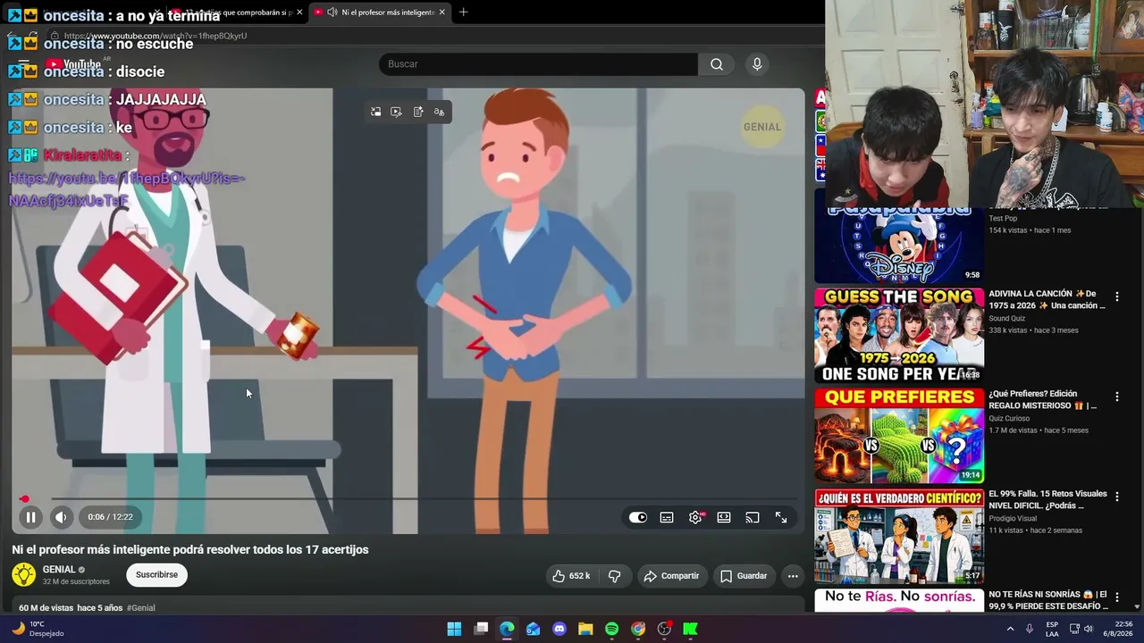Open the GUESS THE SONG video thumbnail
1144x643 pixels.
899,336
